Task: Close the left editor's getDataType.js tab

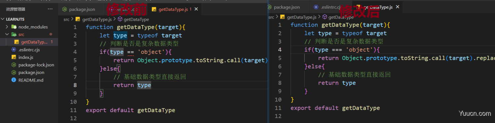Action: pos(196,9)
